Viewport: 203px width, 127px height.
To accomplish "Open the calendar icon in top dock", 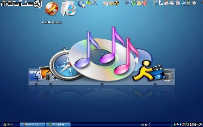I will click(x=166, y=3).
